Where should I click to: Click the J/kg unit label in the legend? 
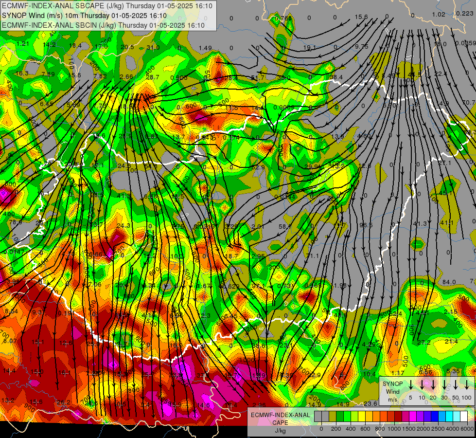(280, 431)
